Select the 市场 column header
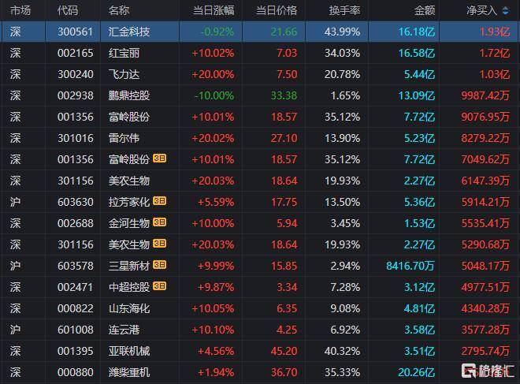This screenshot has width=520, height=384. point(20,11)
